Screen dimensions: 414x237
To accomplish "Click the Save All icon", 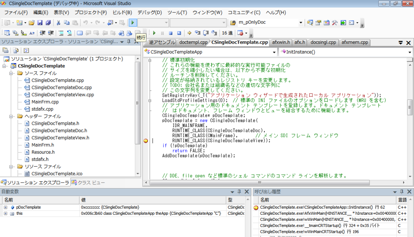I will (x=48, y=23).
